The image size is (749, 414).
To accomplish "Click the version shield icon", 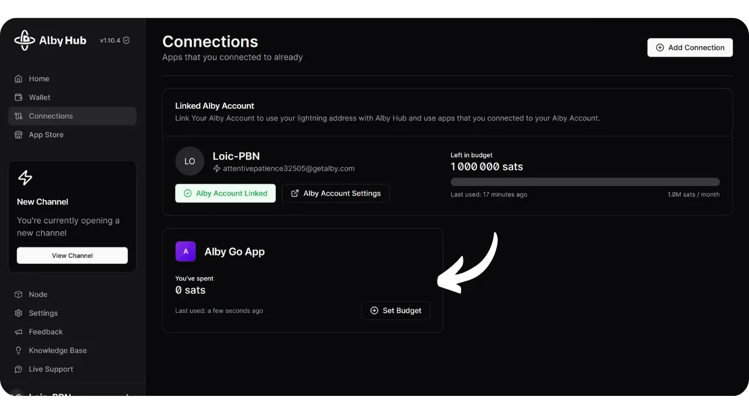I will click(x=126, y=40).
